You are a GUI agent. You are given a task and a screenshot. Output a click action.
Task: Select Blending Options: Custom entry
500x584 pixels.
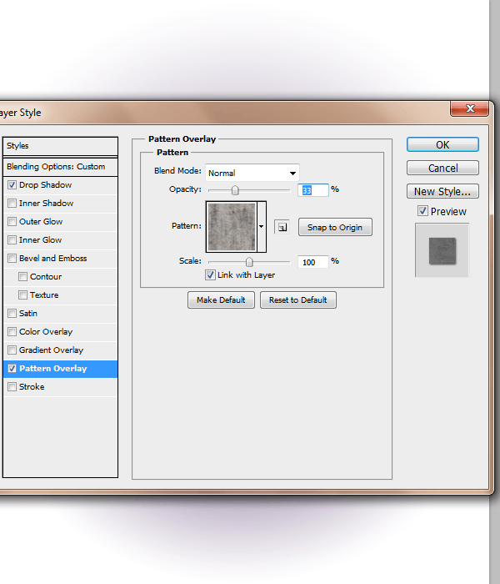coord(56,167)
